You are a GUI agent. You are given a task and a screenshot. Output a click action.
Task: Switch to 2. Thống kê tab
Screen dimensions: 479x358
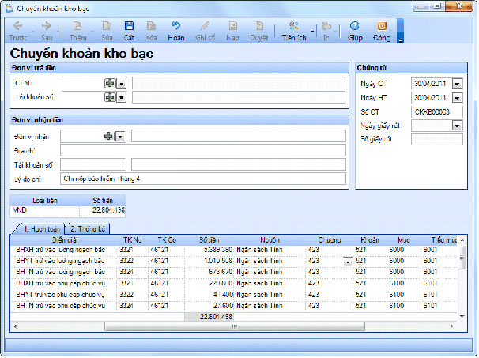tap(88, 229)
